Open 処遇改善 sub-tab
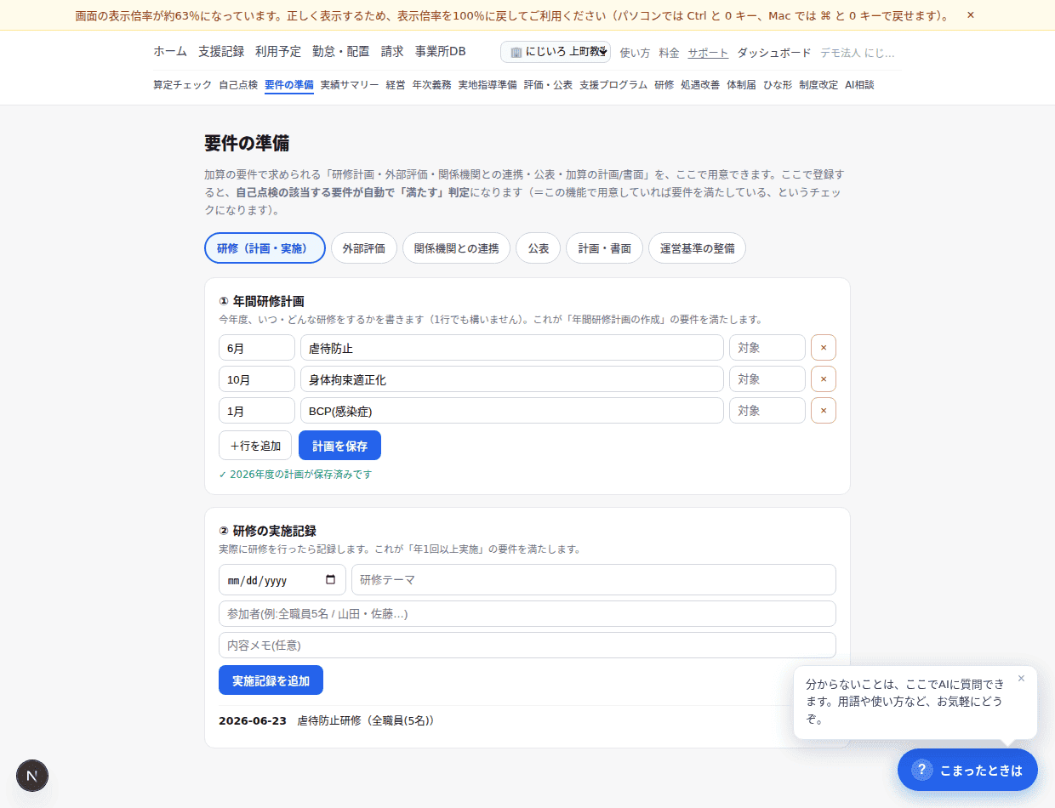The height and width of the screenshot is (808, 1055). [700, 85]
